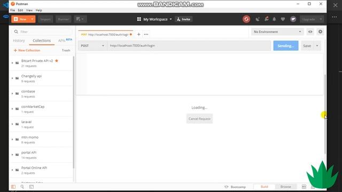Click the Bitcart Private API v2 star
This screenshot has height=192, width=342.
tap(57, 61)
